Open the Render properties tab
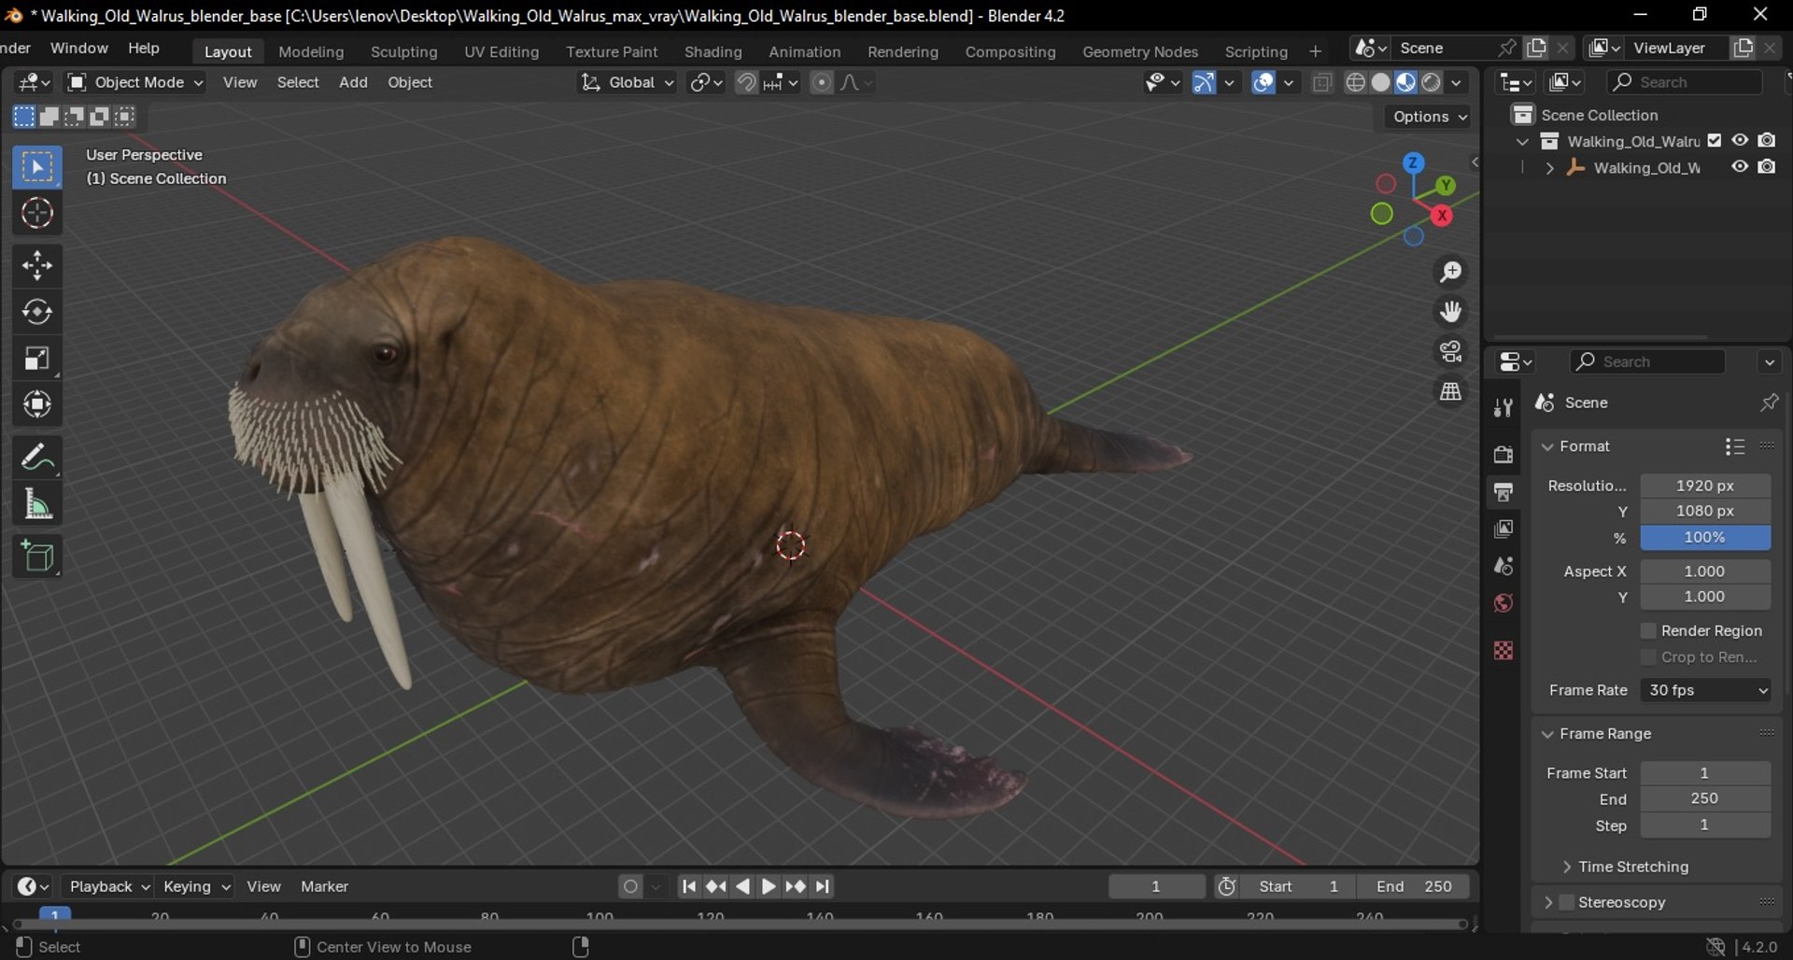 coord(1503,454)
